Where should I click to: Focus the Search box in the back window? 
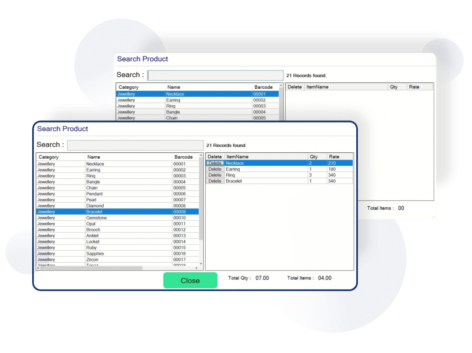(215, 75)
